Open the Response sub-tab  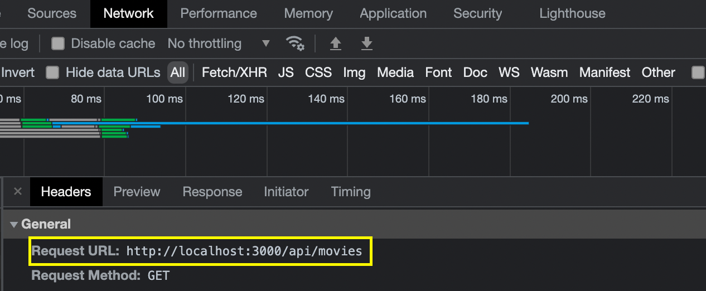[212, 192]
